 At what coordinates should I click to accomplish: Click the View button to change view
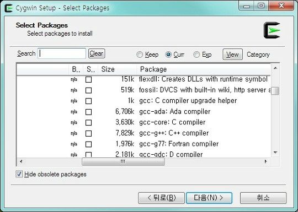232,55
